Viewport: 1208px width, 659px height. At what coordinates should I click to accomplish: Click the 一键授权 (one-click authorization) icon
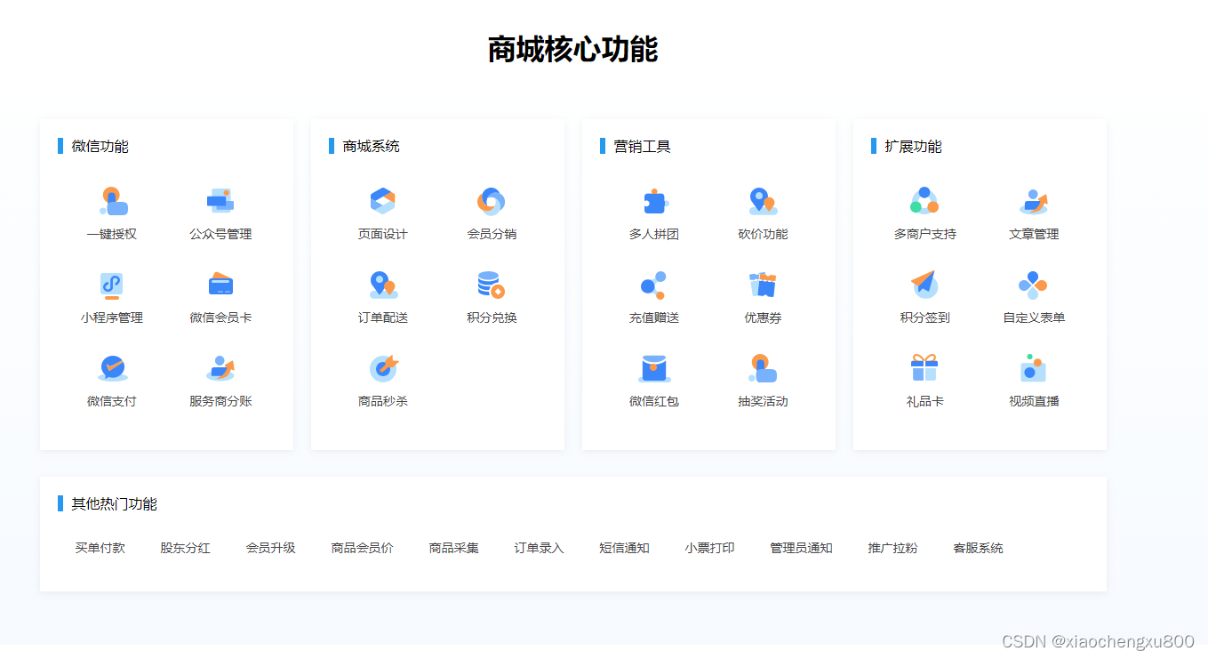coord(112,202)
